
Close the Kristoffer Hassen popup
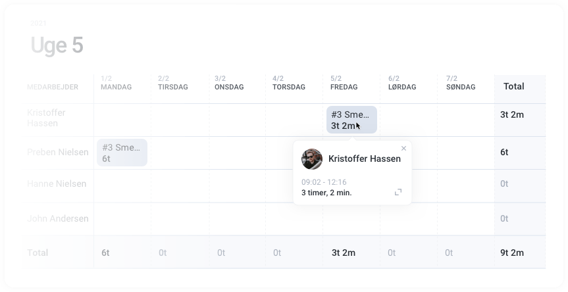[x=403, y=149]
